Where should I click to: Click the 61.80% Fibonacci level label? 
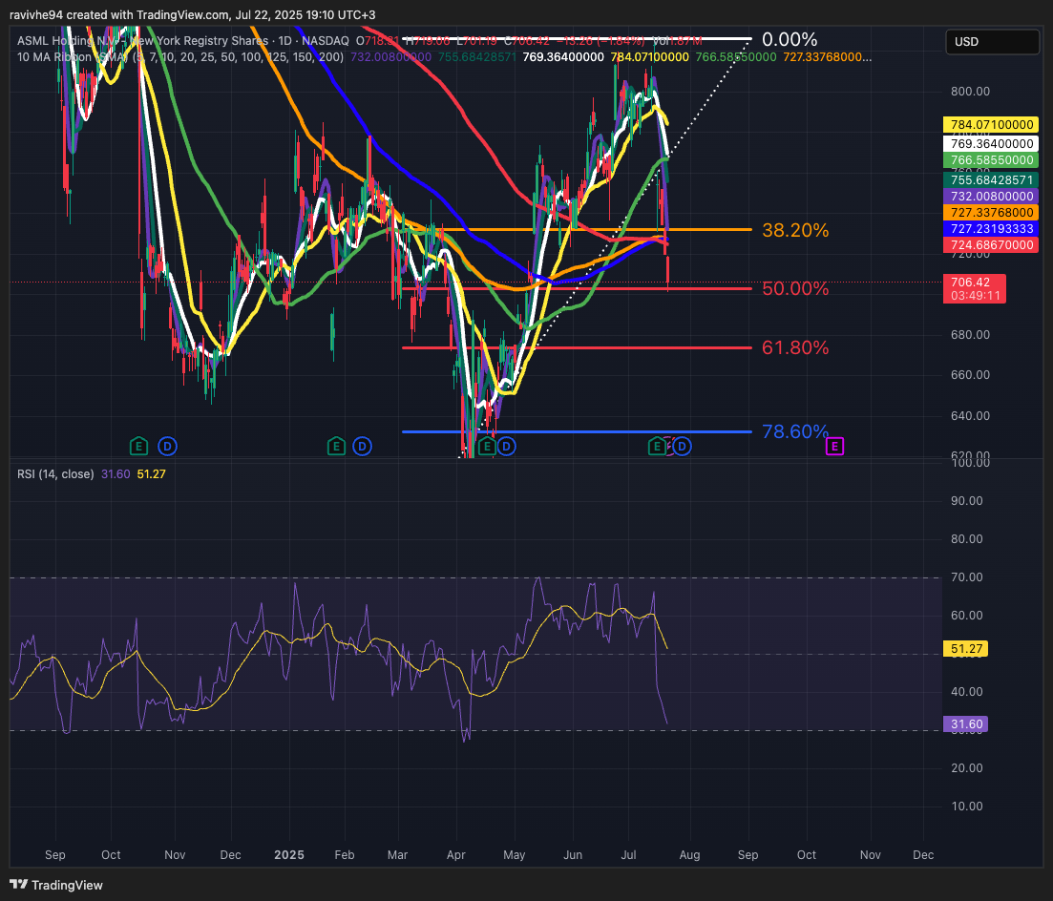pyautogui.click(x=795, y=347)
